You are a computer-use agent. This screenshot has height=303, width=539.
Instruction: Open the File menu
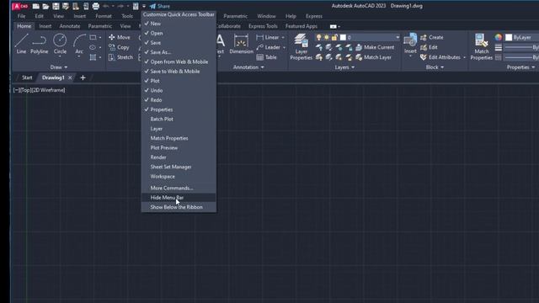(x=21, y=16)
